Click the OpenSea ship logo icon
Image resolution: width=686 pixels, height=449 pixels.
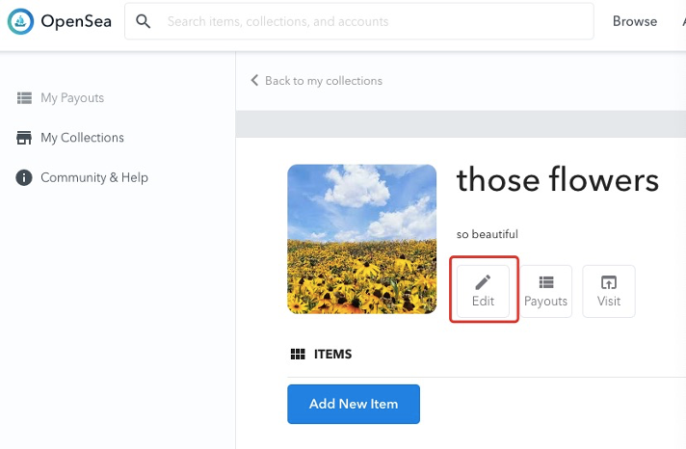pyautogui.click(x=20, y=21)
